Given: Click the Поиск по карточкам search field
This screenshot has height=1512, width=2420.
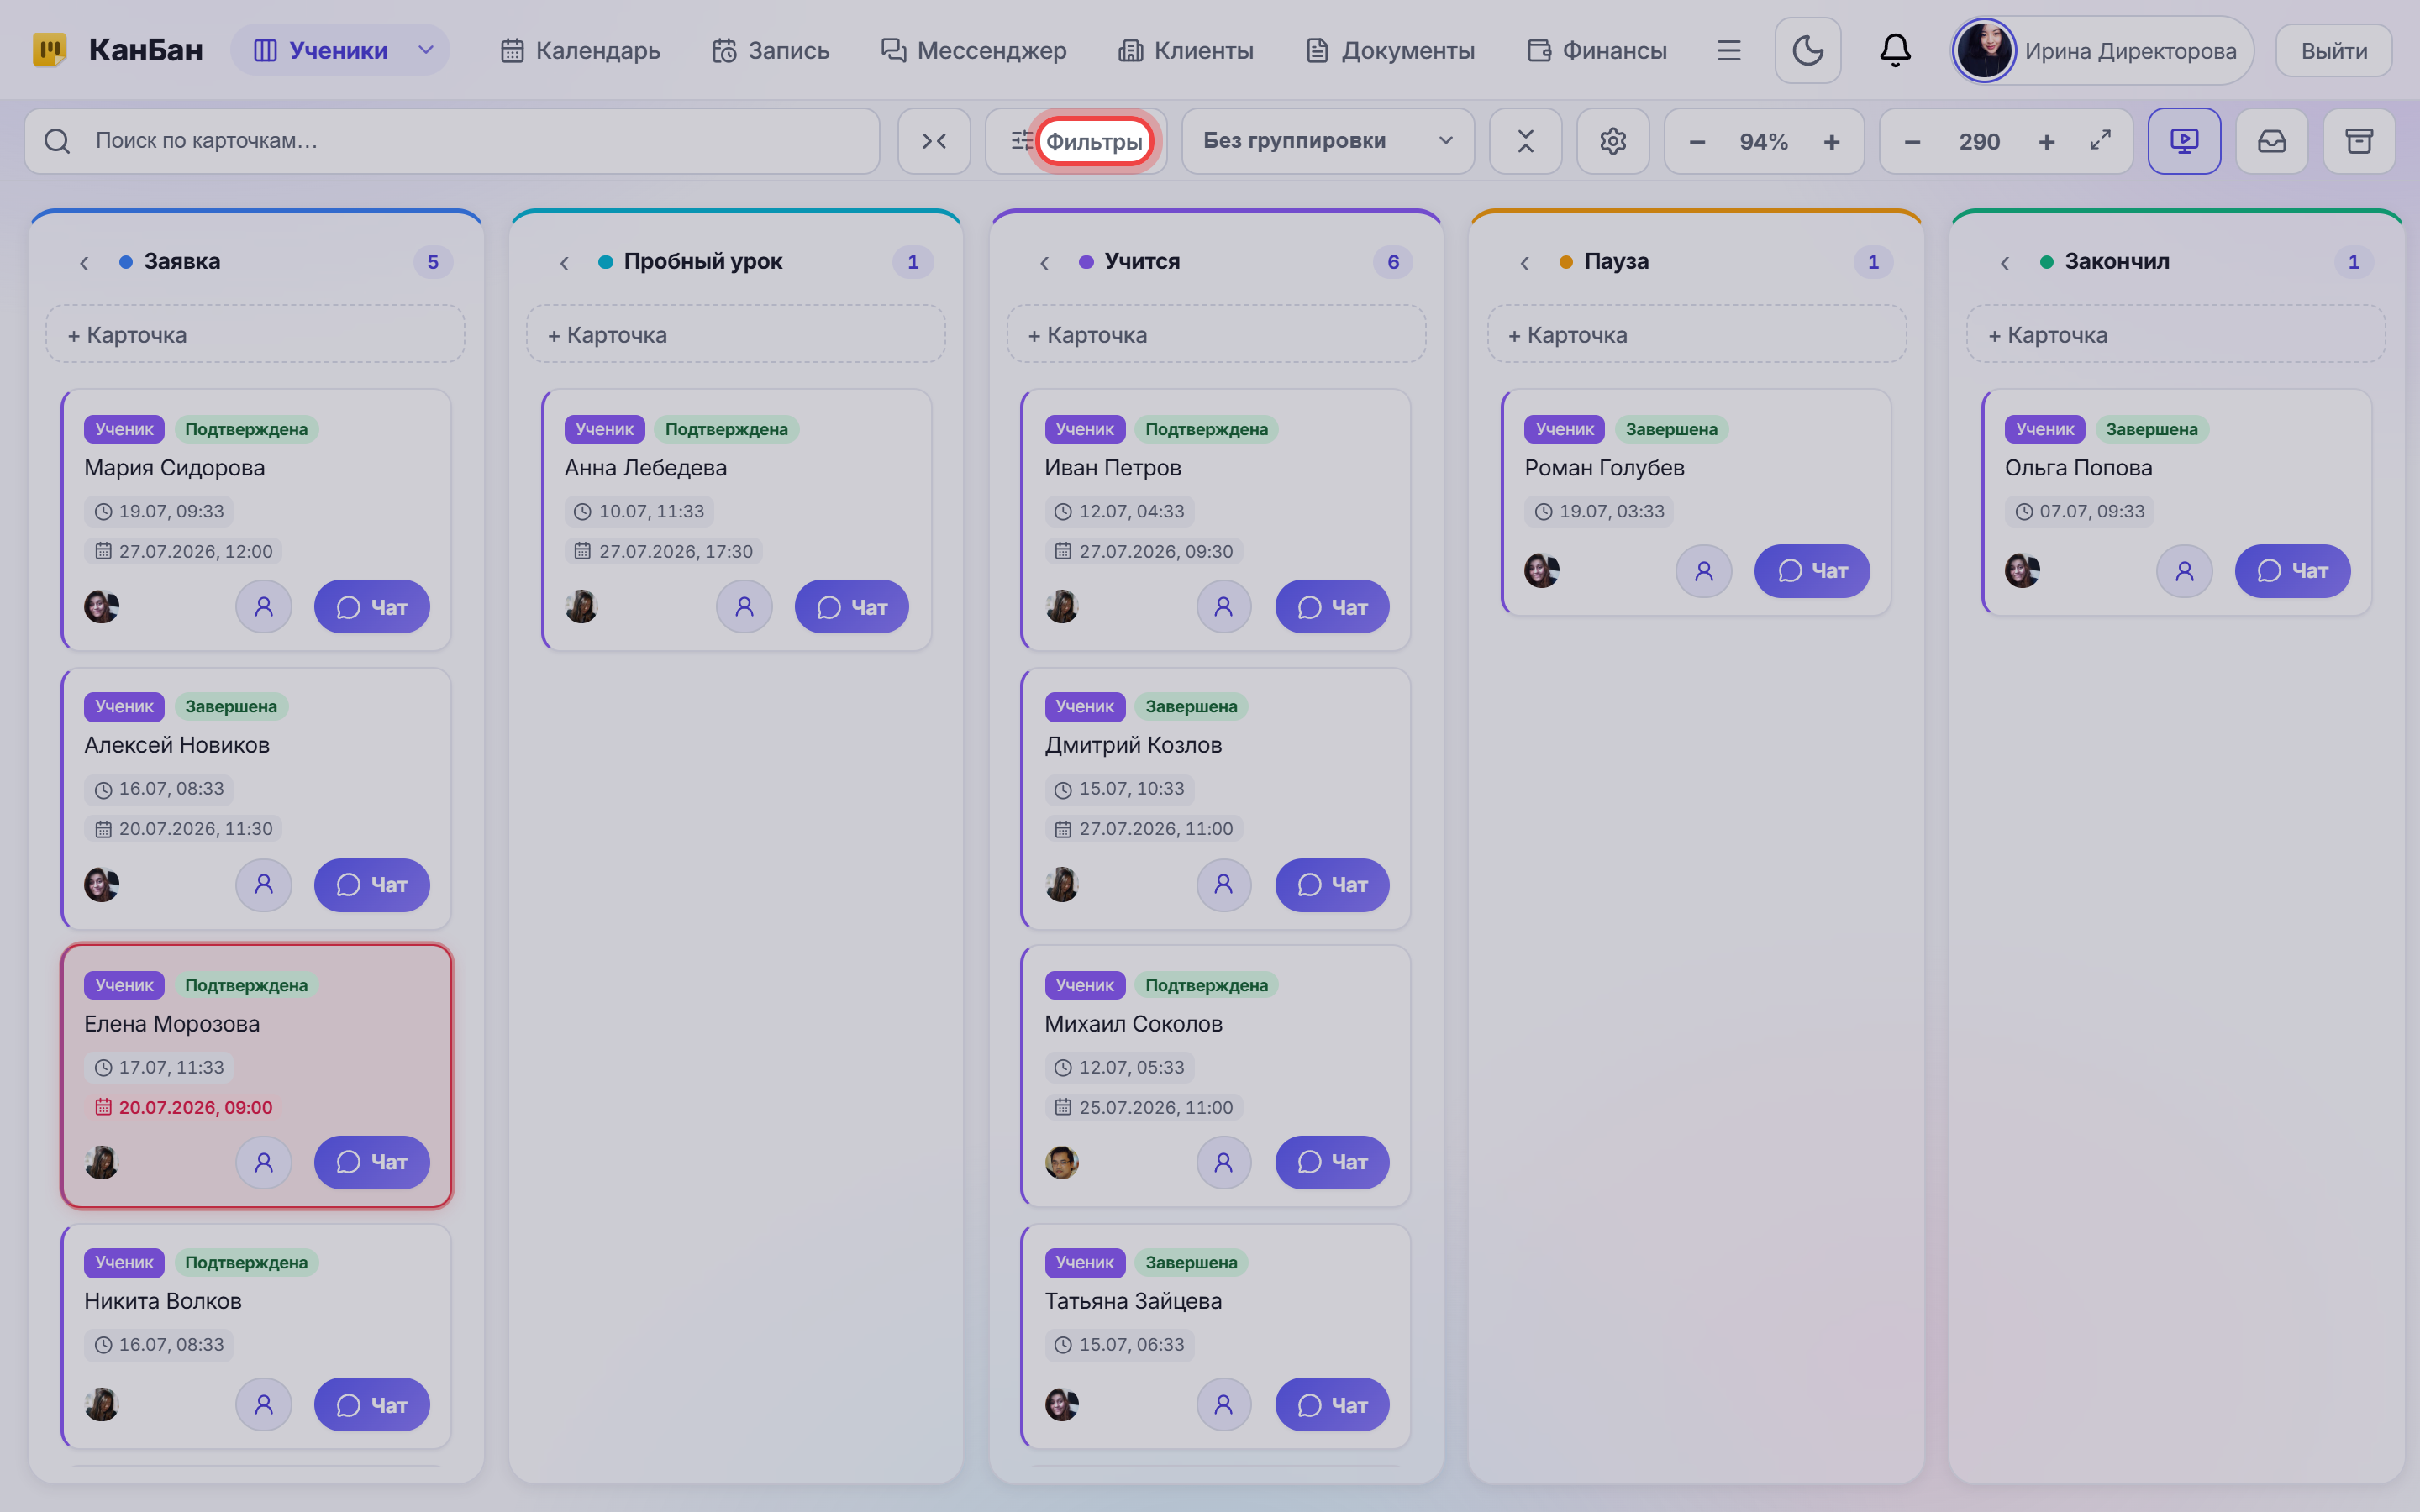Looking at the screenshot, I should (x=452, y=141).
